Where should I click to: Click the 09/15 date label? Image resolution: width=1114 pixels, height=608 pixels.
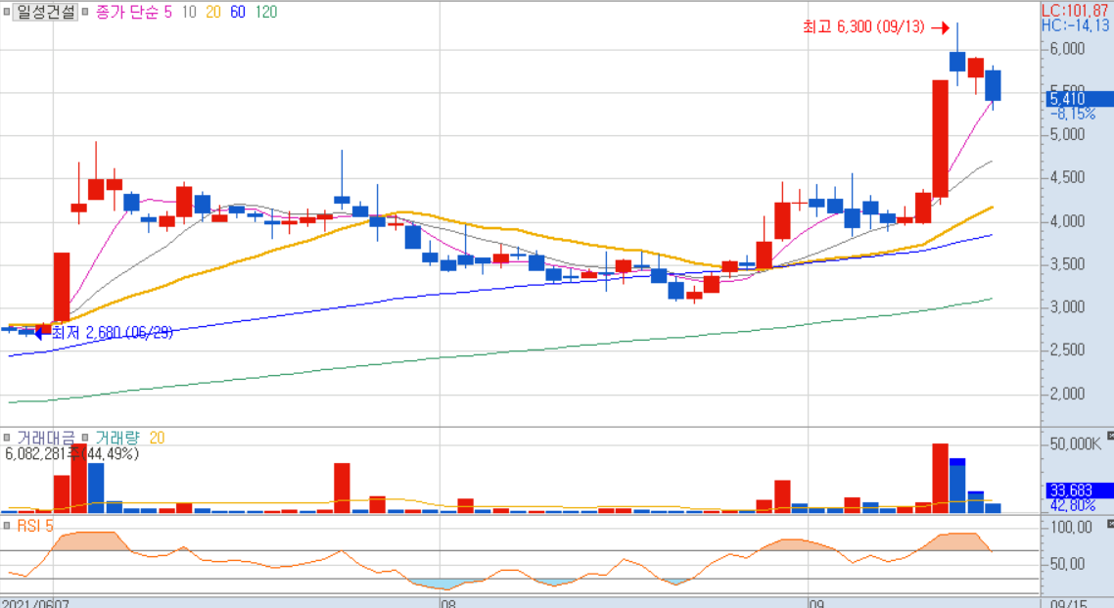(x=1069, y=604)
